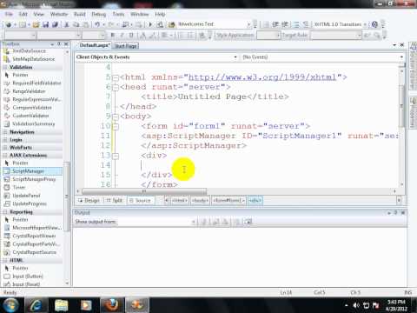Click the Save toolbar icon
Viewport: 417px width, 313px height.
click(x=45, y=24)
